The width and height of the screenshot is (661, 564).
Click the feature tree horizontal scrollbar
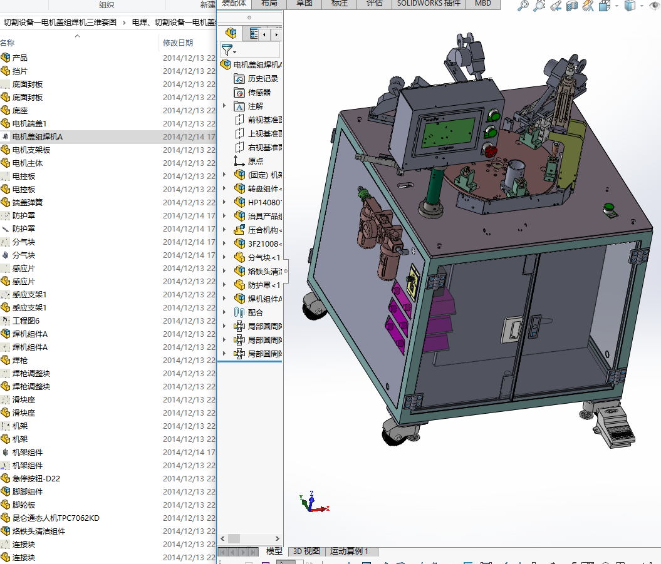pyautogui.click(x=234, y=538)
